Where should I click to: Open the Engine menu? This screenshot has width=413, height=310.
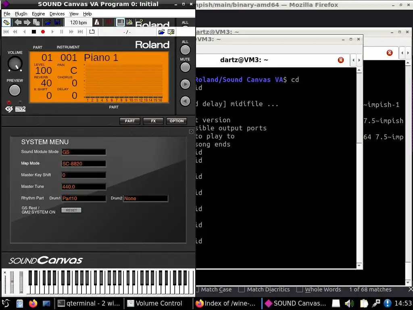pos(38,14)
